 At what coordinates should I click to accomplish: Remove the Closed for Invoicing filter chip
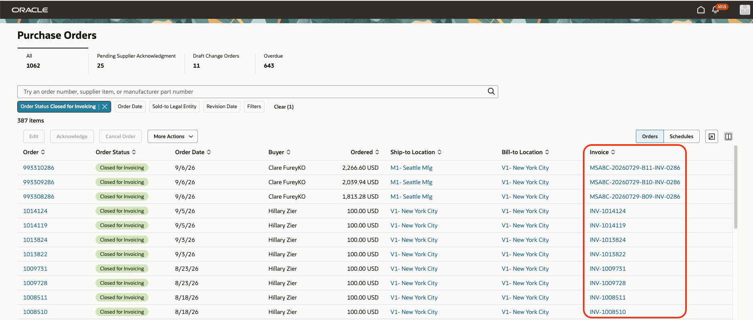105,107
